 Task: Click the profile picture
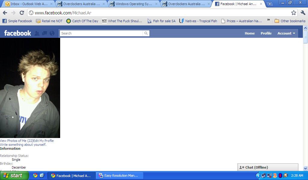click(x=30, y=88)
